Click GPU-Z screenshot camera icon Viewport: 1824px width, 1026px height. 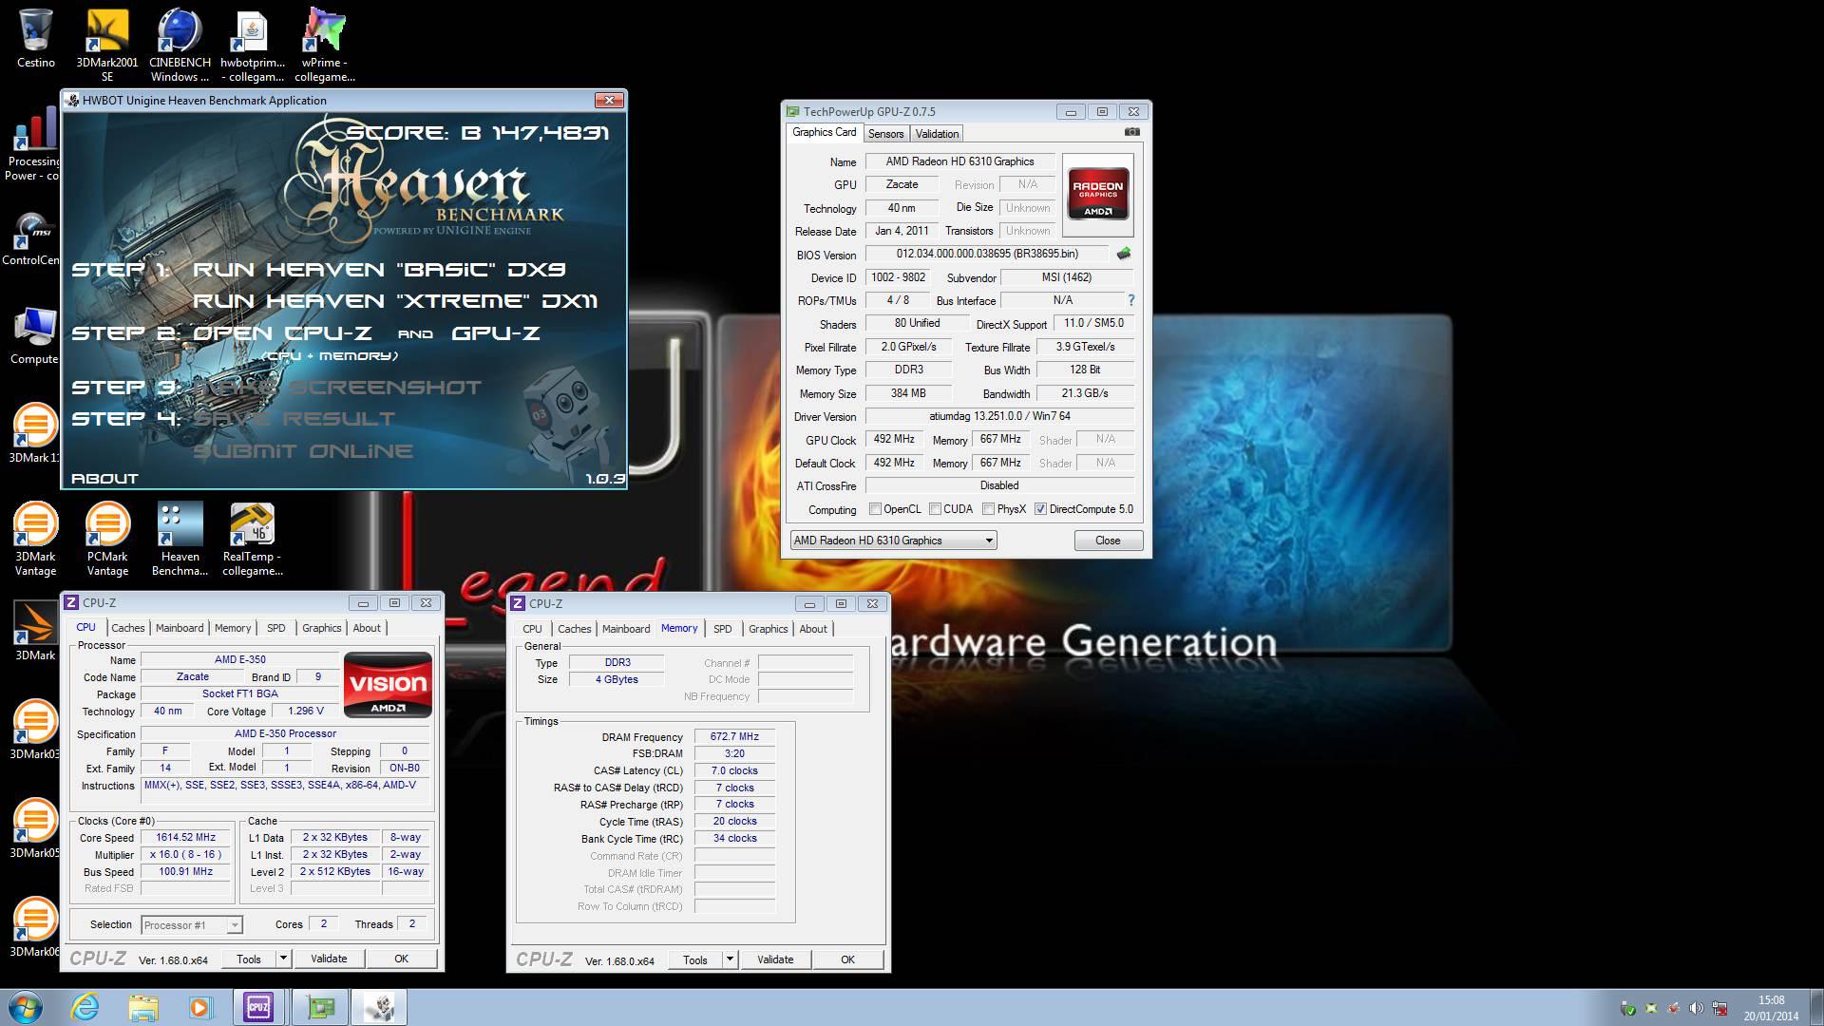1131,132
